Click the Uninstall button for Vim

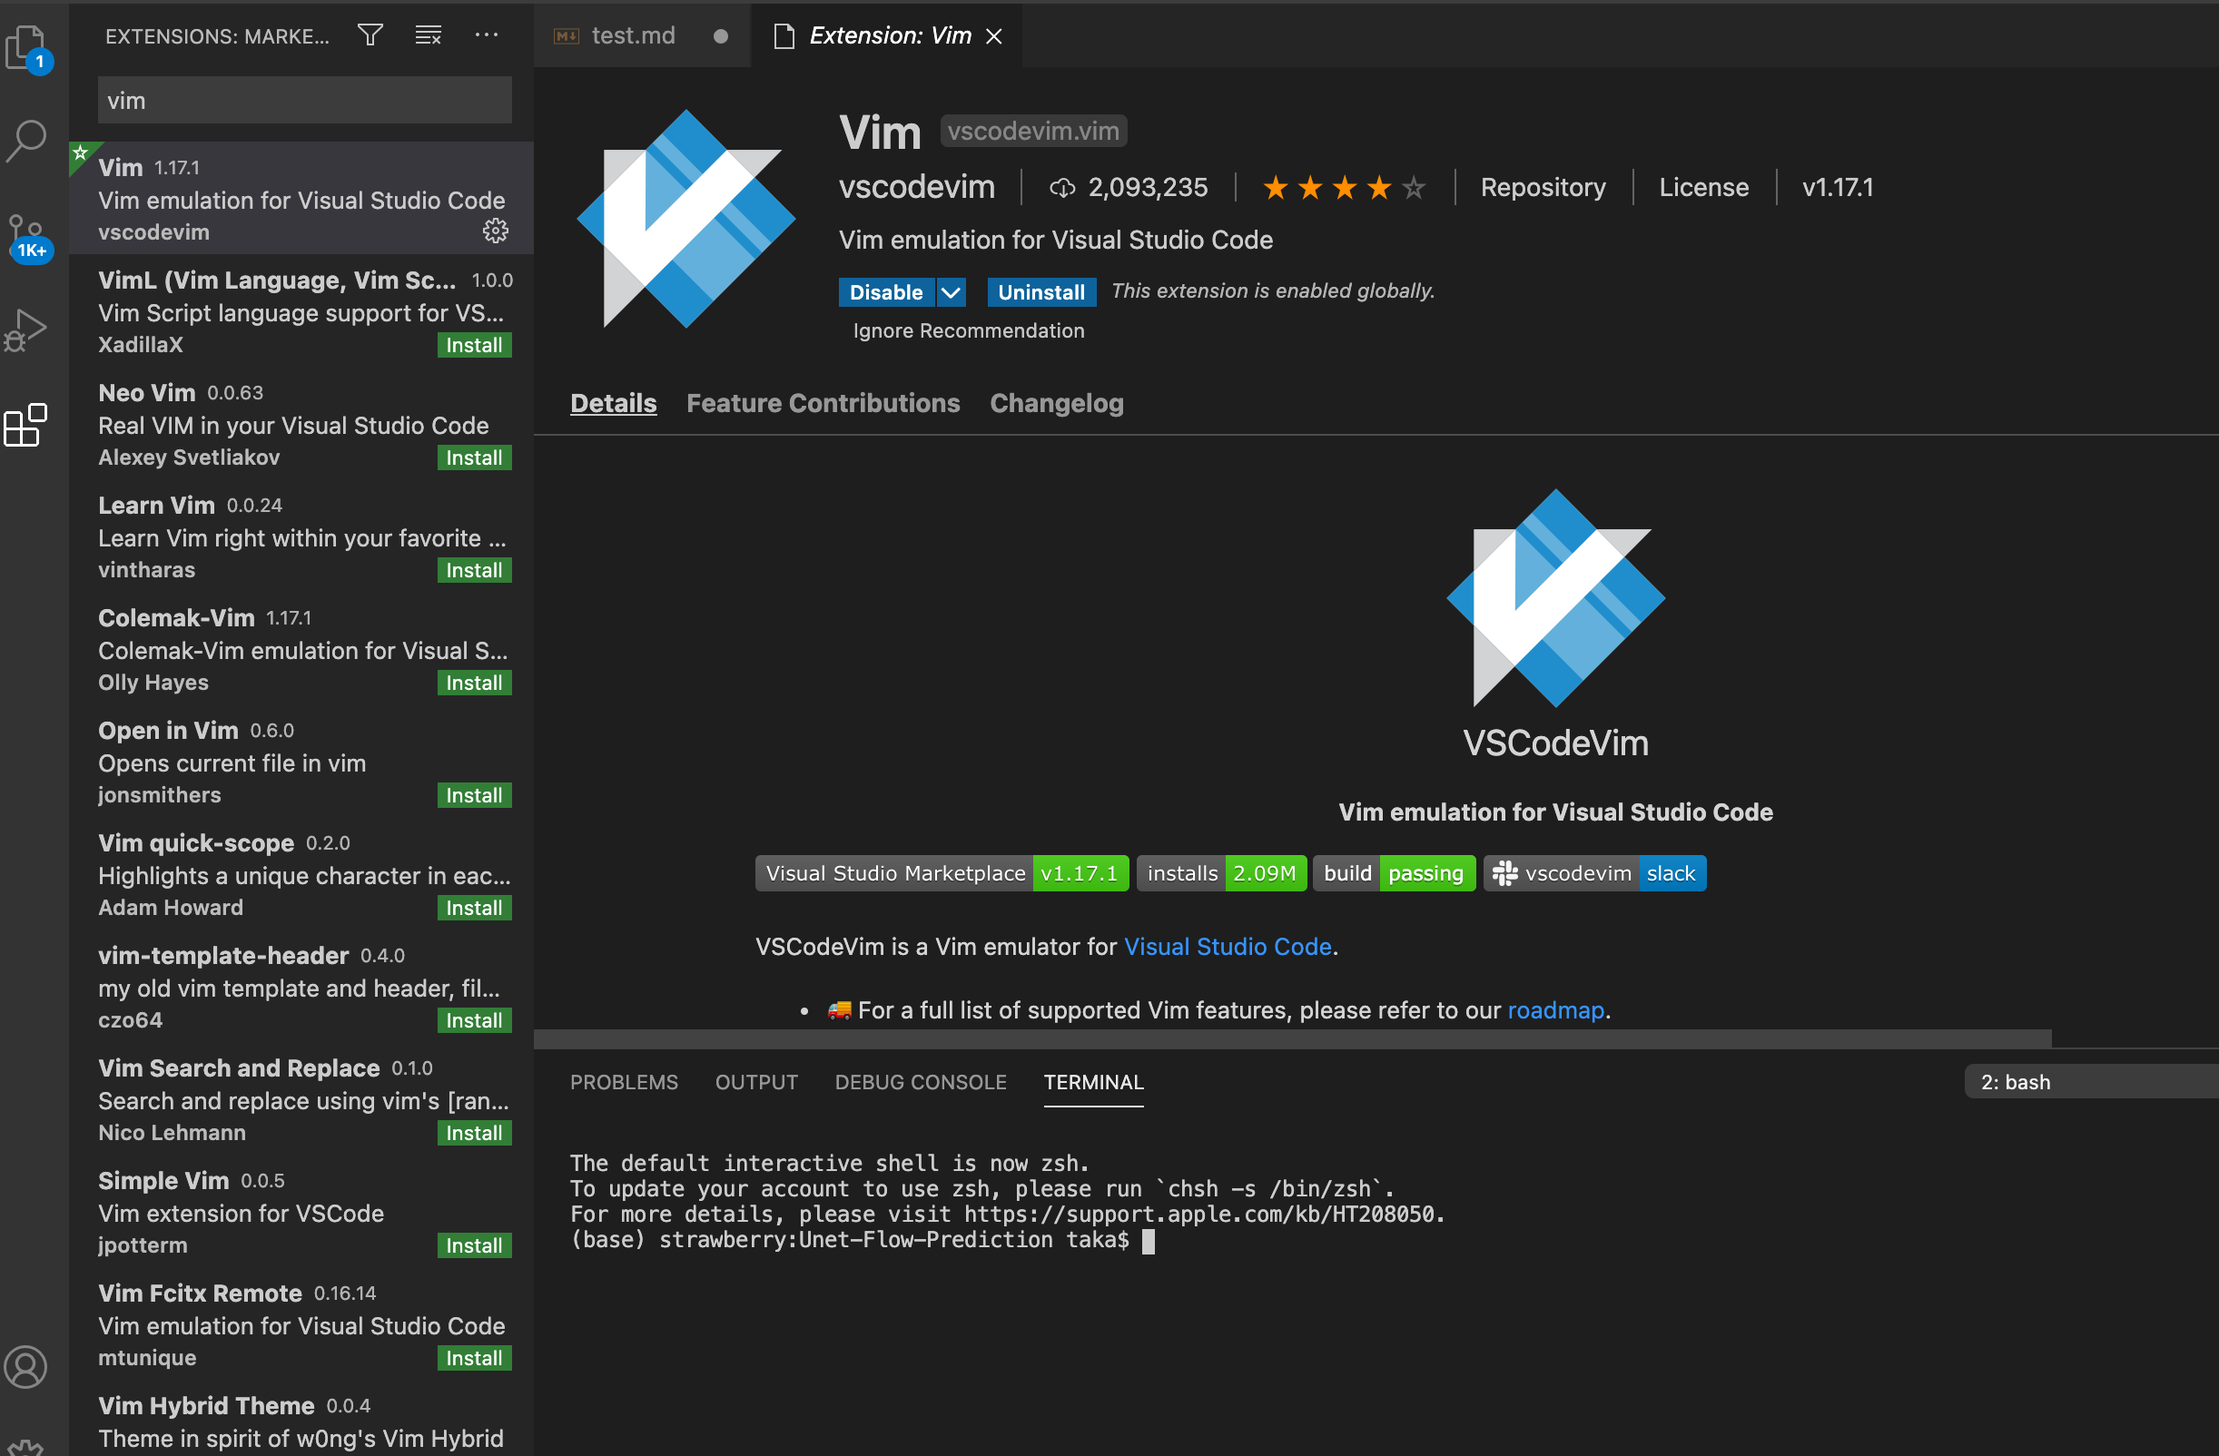[x=1040, y=292]
